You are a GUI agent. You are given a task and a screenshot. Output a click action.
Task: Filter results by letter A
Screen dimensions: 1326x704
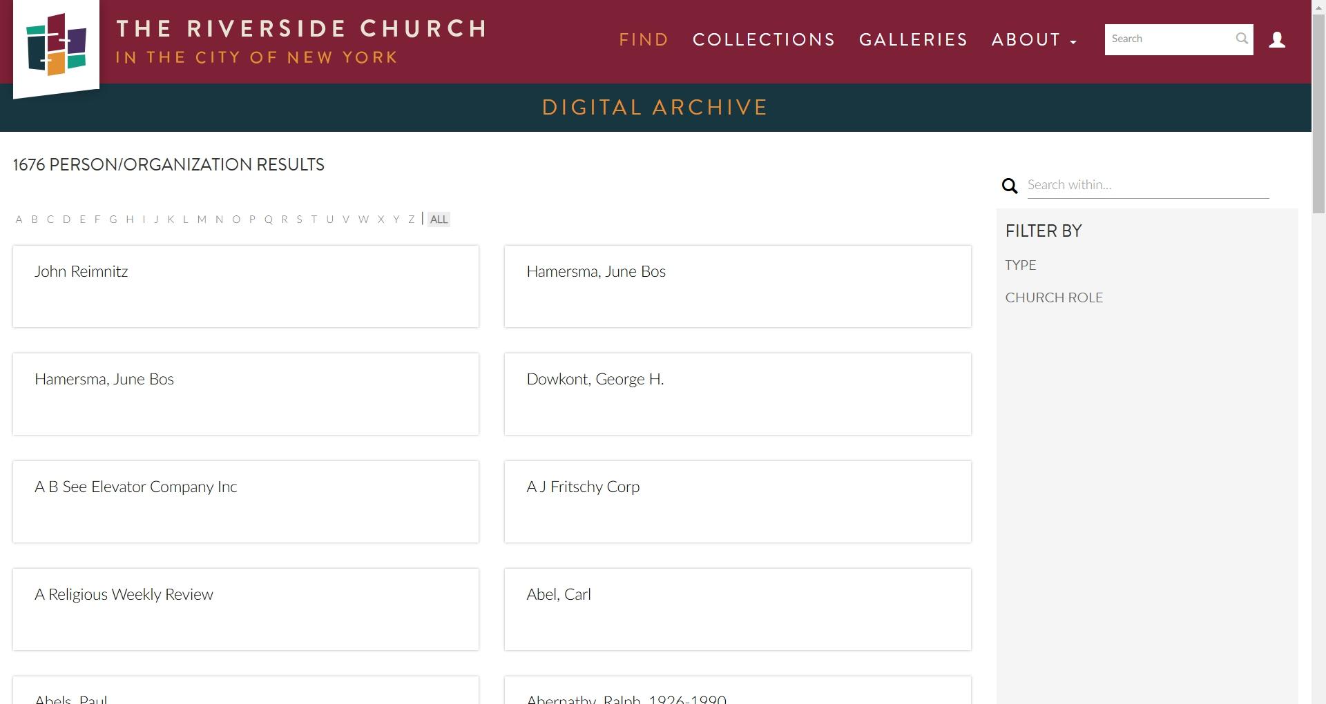tap(19, 219)
